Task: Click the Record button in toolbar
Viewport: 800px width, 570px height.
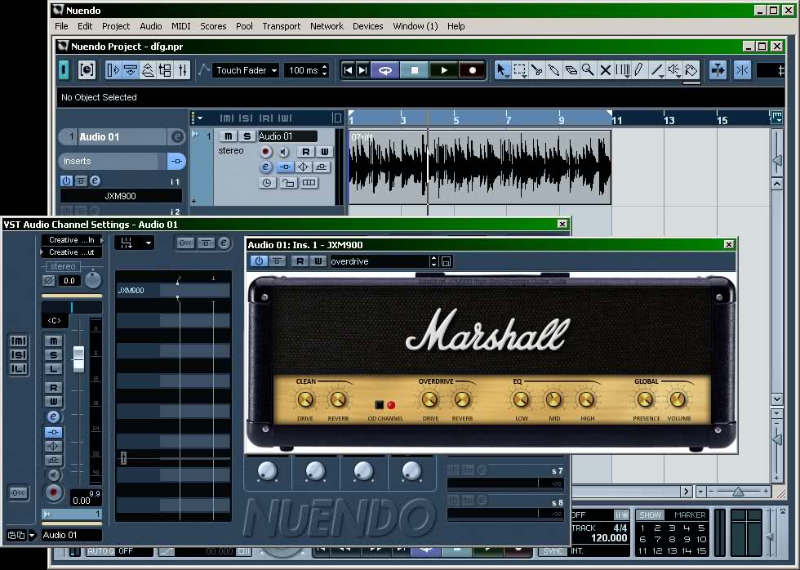Action: pyautogui.click(x=472, y=70)
